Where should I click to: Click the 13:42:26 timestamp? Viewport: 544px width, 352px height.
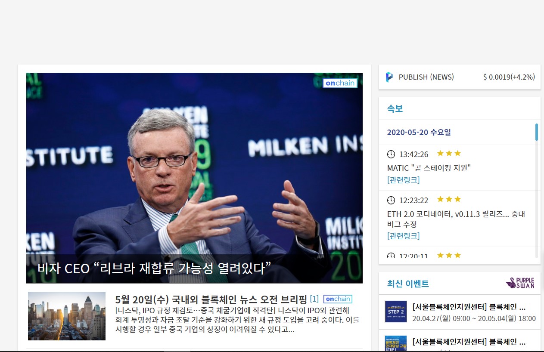[414, 154]
